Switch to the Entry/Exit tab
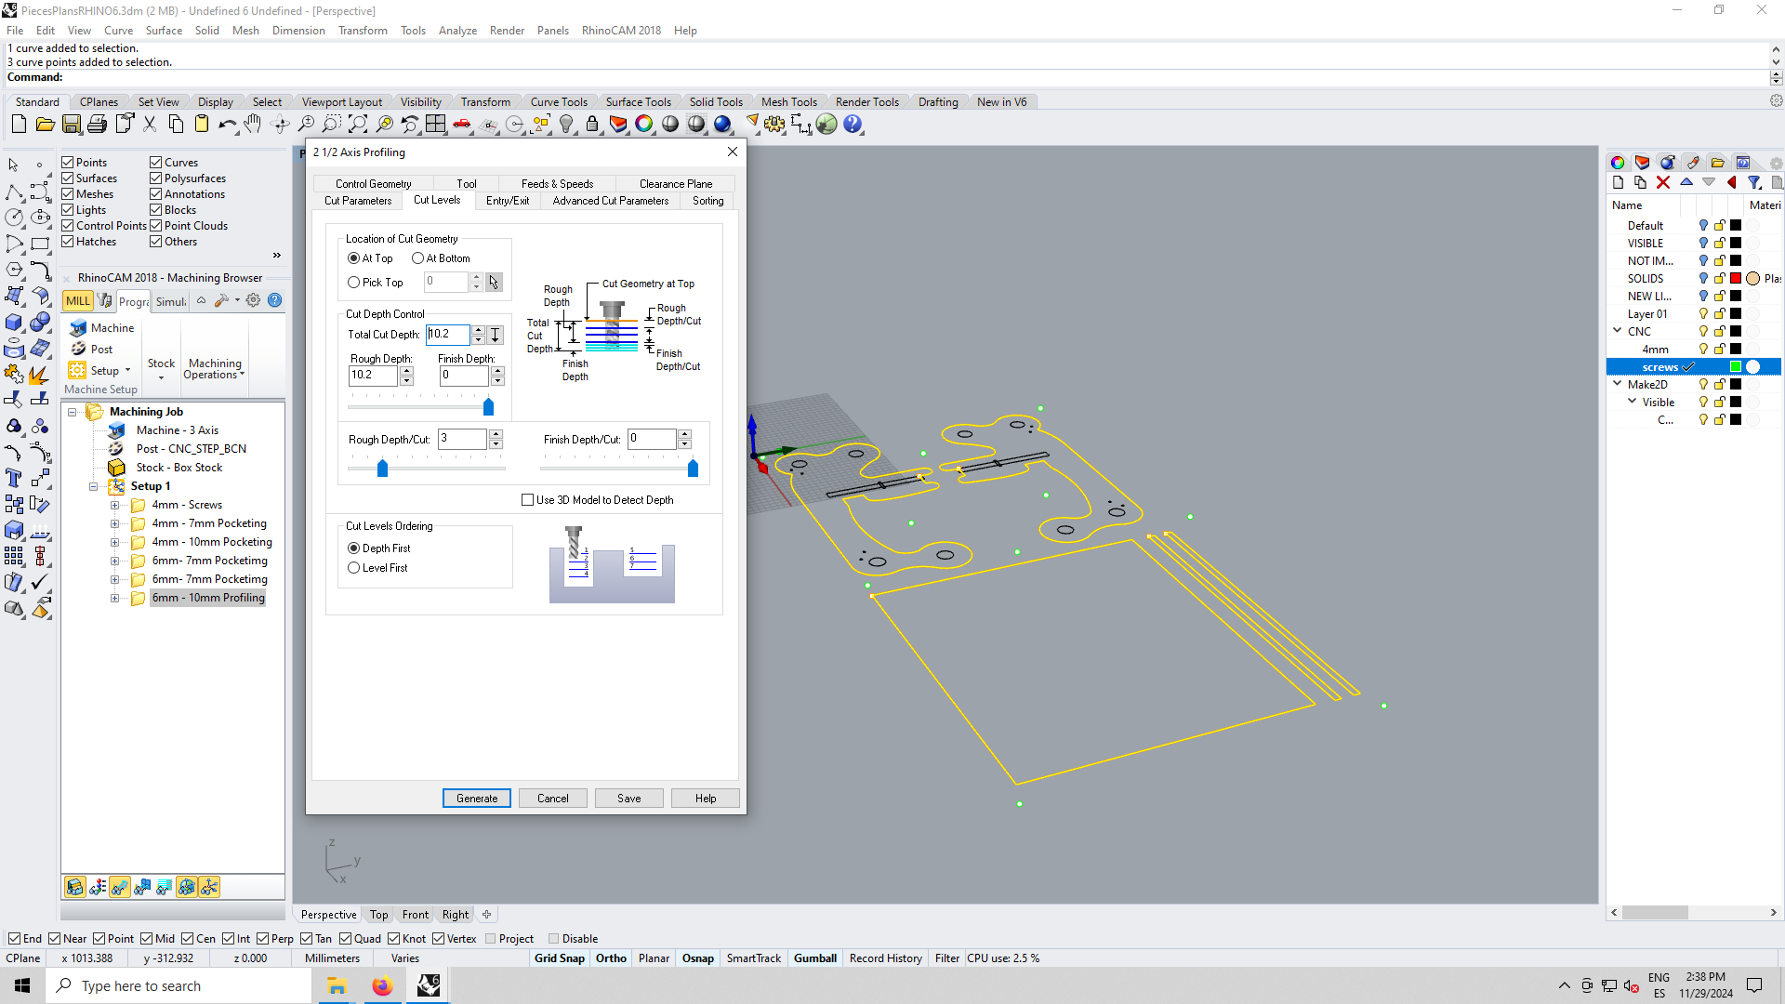Image resolution: width=1785 pixels, height=1004 pixels. pos(508,201)
